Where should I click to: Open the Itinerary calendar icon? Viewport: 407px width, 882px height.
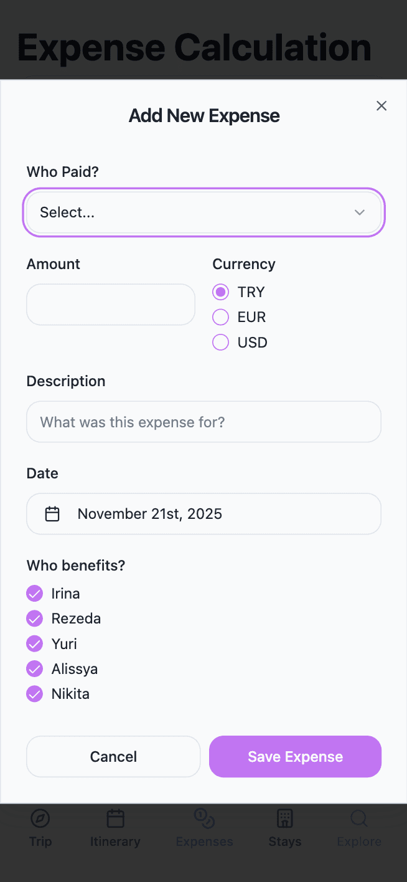pyautogui.click(x=115, y=818)
